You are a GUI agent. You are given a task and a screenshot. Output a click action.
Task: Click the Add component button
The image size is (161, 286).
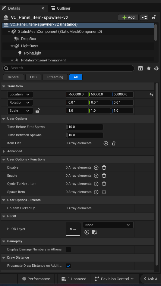click(x=128, y=17)
